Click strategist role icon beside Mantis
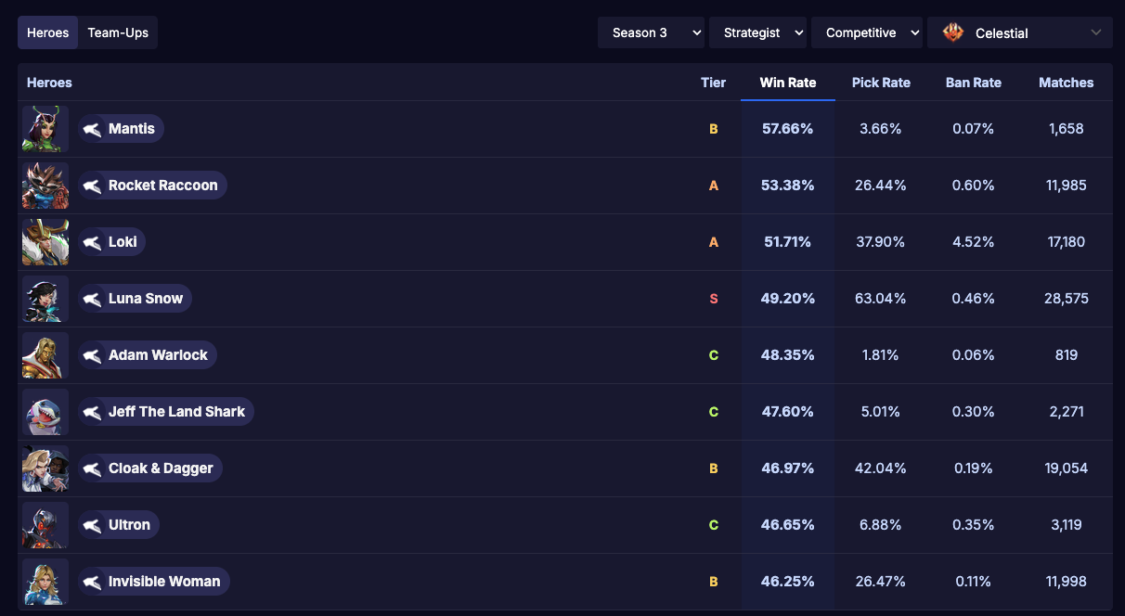Viewport: 1125px width, 616px height. tap(92, 129)
